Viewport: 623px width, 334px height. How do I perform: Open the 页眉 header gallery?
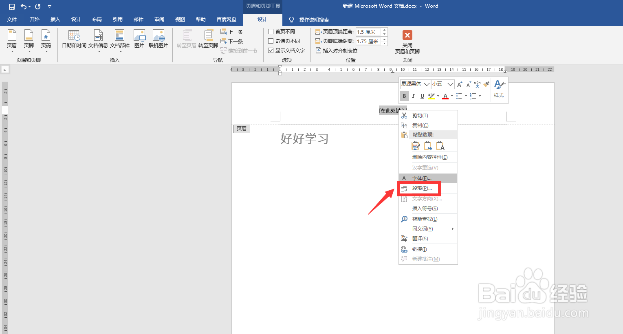(12, 41)
